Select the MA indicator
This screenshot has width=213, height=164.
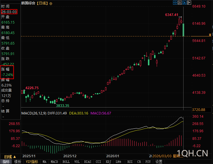[x=44, y=162]
